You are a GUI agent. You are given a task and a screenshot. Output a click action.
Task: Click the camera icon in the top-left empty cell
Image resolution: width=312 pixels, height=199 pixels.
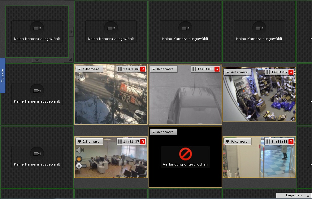[37, 28]
